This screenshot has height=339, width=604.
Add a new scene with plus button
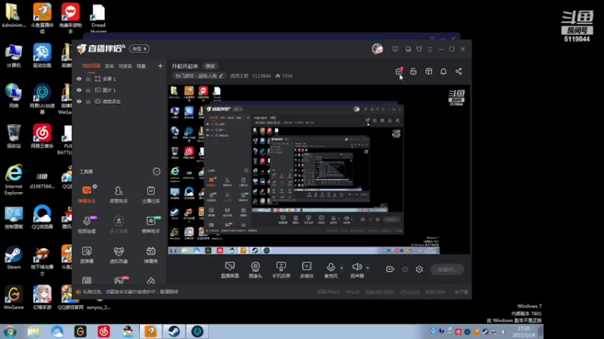[x=160, y=66]
